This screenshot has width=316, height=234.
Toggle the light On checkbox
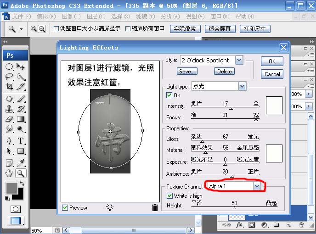pos(169,95)
